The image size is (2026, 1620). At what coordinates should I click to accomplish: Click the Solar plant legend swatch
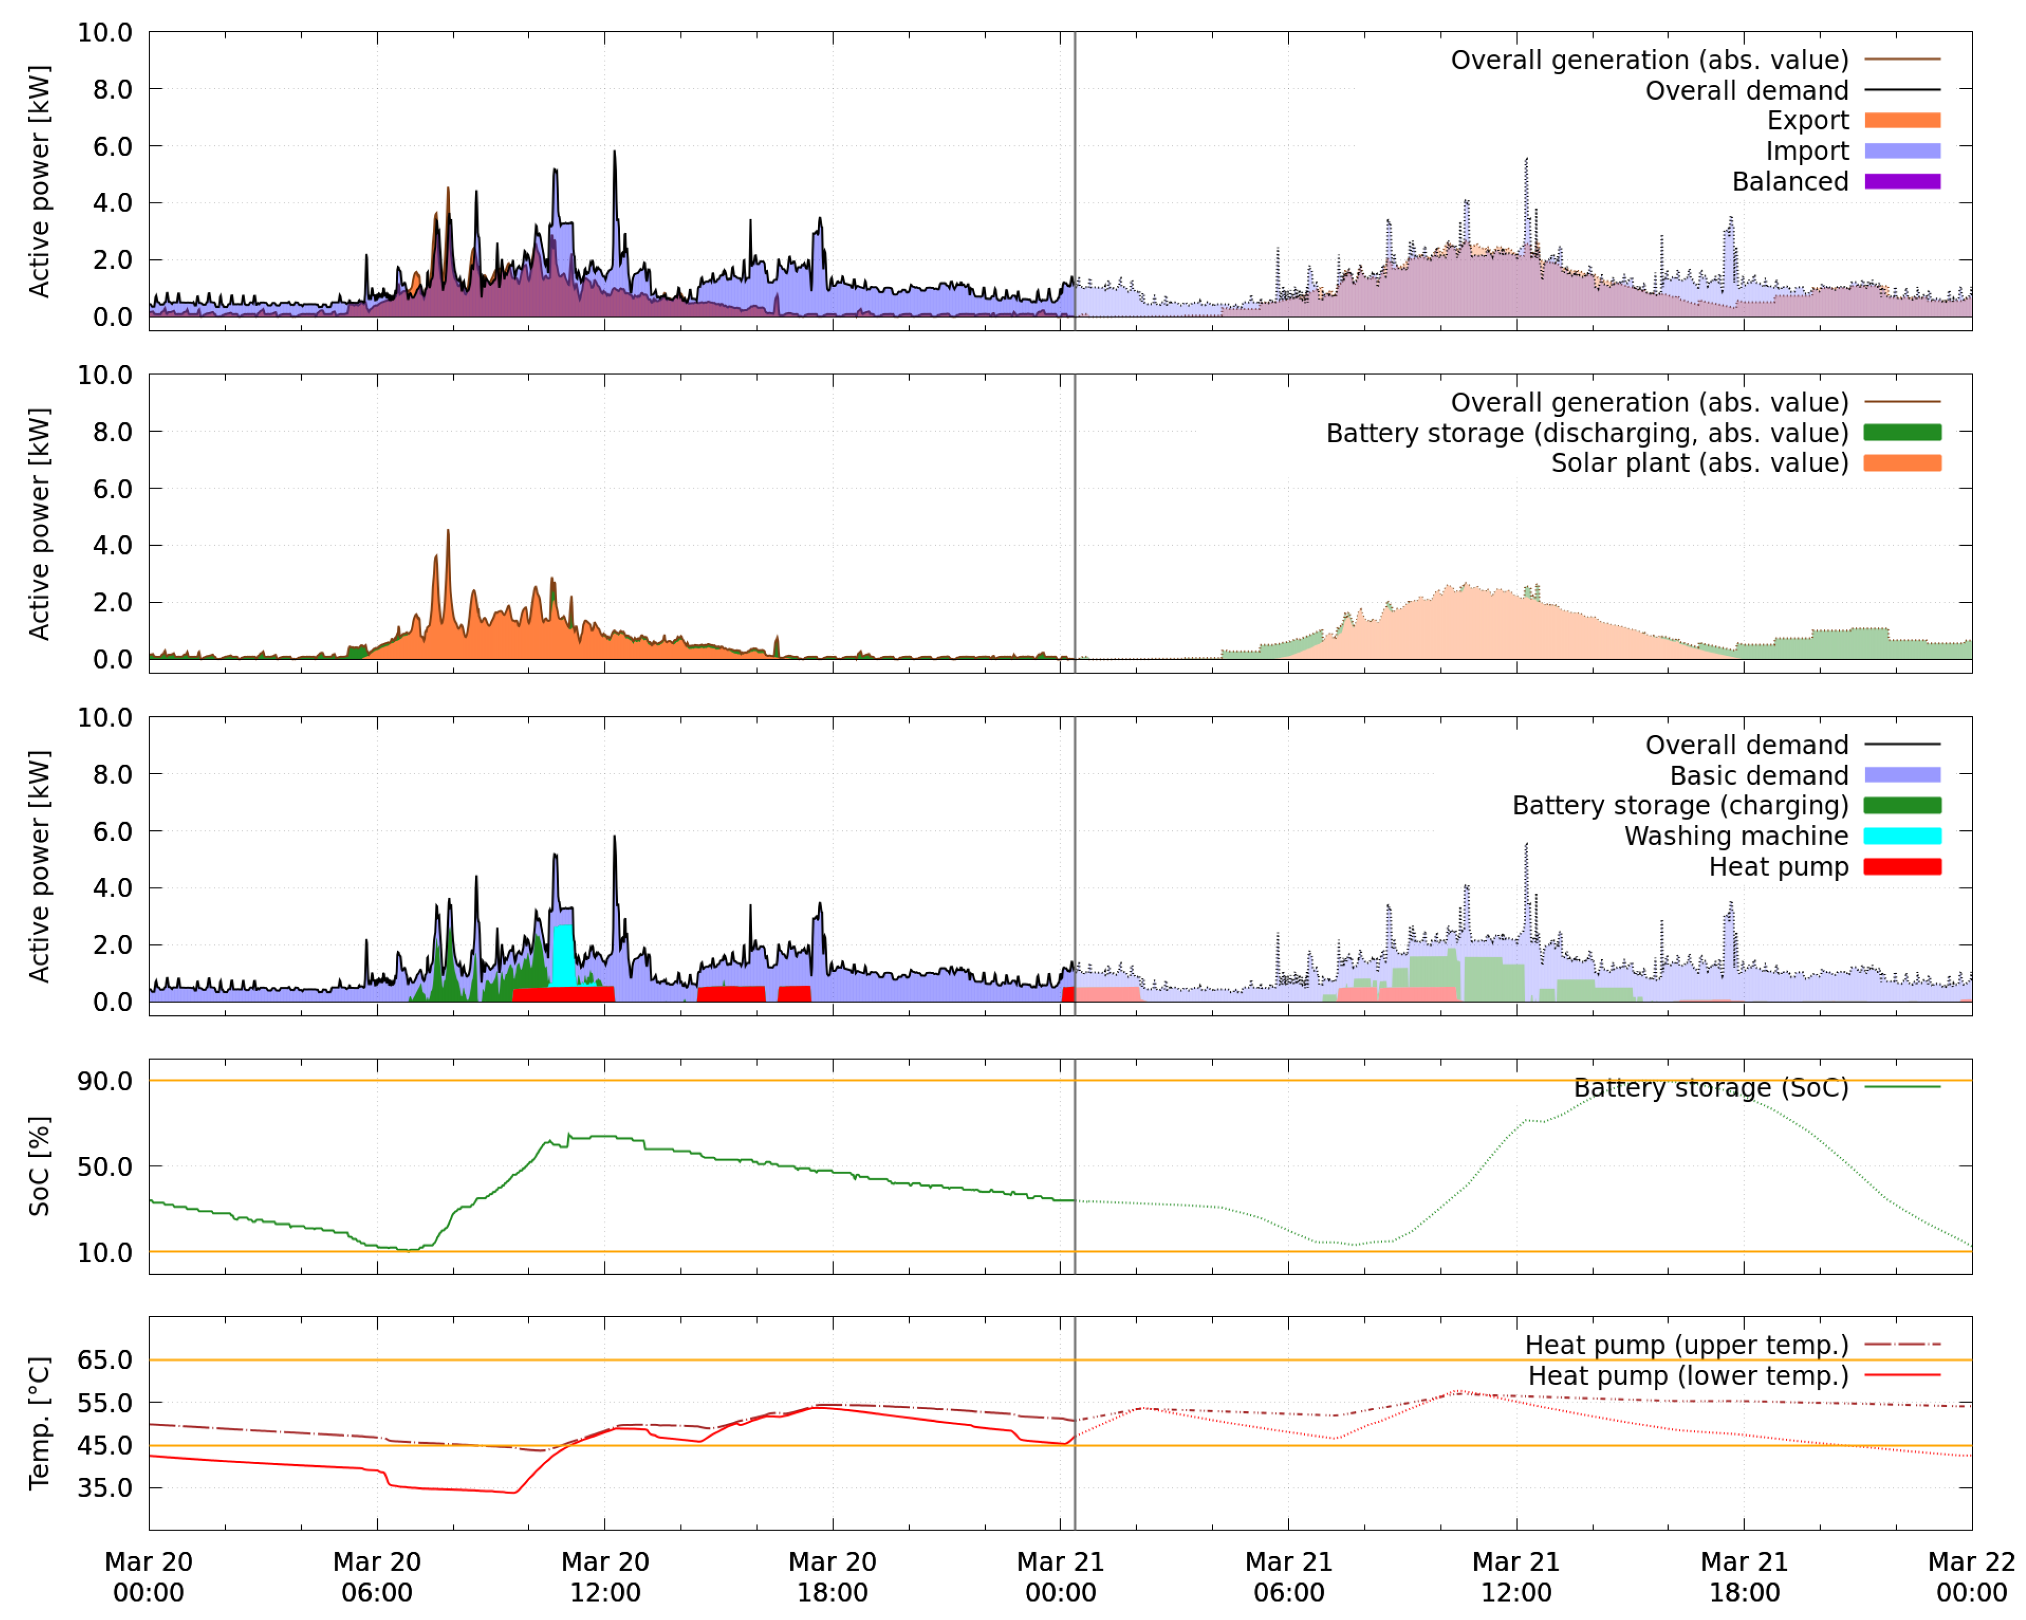pyautogui.click(x=1902, y=463)
